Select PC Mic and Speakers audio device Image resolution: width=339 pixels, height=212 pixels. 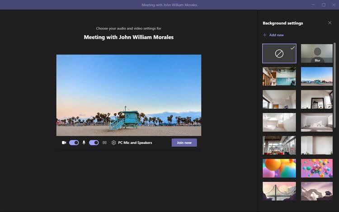(x=135, y=143)
